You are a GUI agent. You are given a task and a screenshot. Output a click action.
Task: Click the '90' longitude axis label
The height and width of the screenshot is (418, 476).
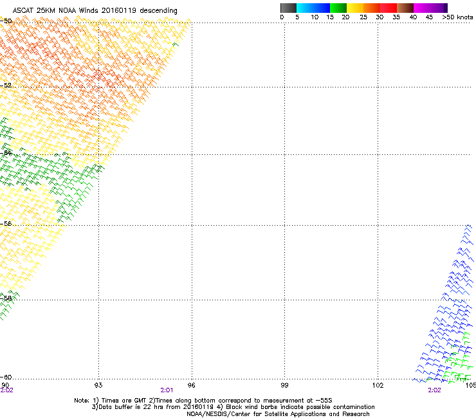pos(5,385)
